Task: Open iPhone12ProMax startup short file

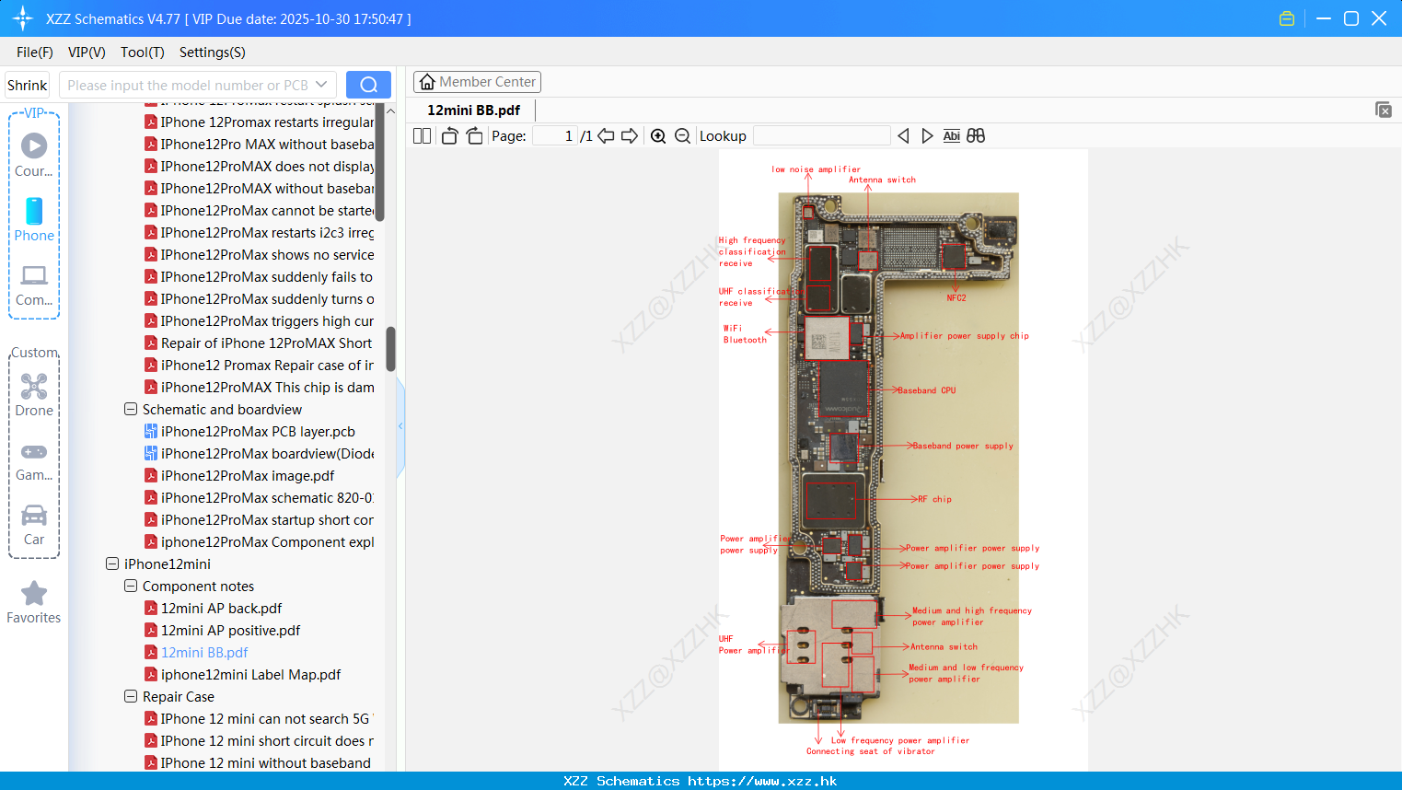Action: click(267, 519)
